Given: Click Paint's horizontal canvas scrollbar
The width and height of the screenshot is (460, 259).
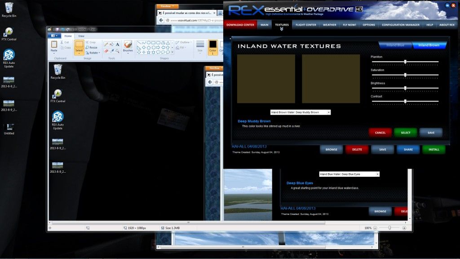Looking at the screenshot, I should coord(188,223).
